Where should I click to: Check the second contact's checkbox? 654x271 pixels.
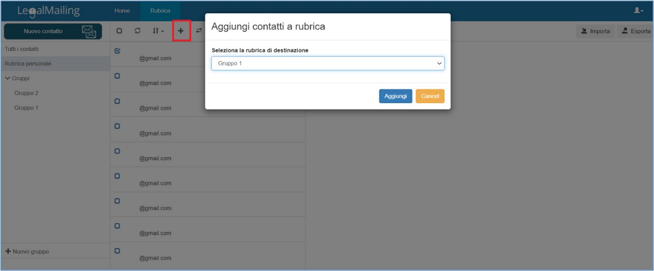pyautogui.click(x=117, y=76)
